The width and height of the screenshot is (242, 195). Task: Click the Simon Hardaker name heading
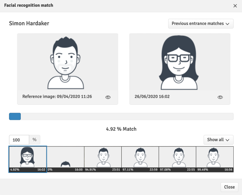coord(29,23)
